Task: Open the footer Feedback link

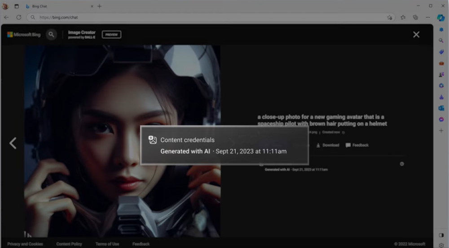Action: pos(141,244)
